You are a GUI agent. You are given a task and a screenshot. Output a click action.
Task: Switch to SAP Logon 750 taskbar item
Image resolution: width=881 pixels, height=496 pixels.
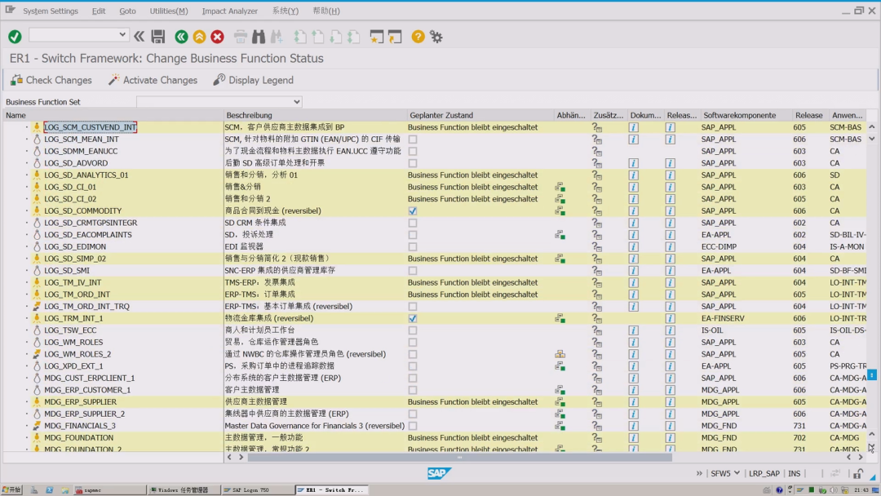[x=257, y=489]
